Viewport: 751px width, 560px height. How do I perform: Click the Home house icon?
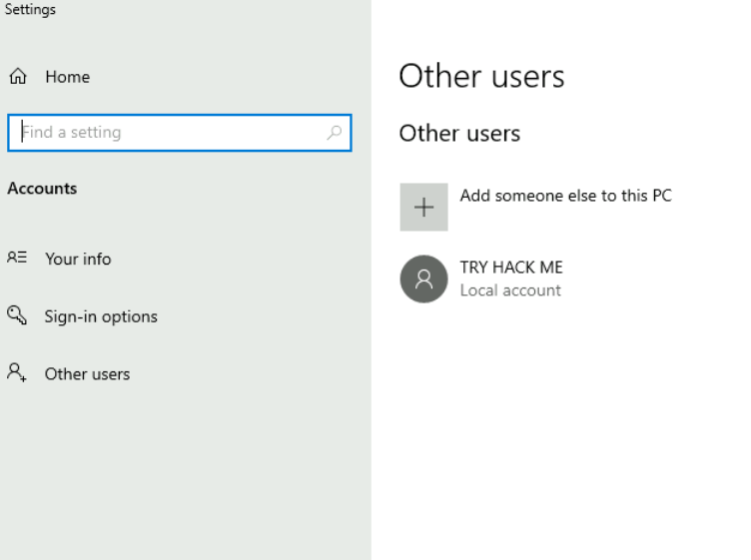pos(16,77)
